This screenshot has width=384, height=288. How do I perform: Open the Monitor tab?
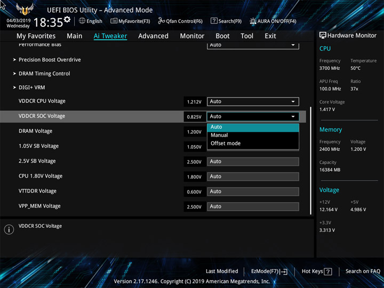click(192, 36)
